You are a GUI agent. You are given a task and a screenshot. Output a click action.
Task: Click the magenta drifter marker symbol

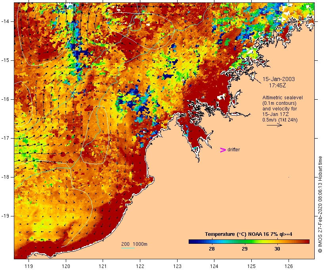click(223, 150)
